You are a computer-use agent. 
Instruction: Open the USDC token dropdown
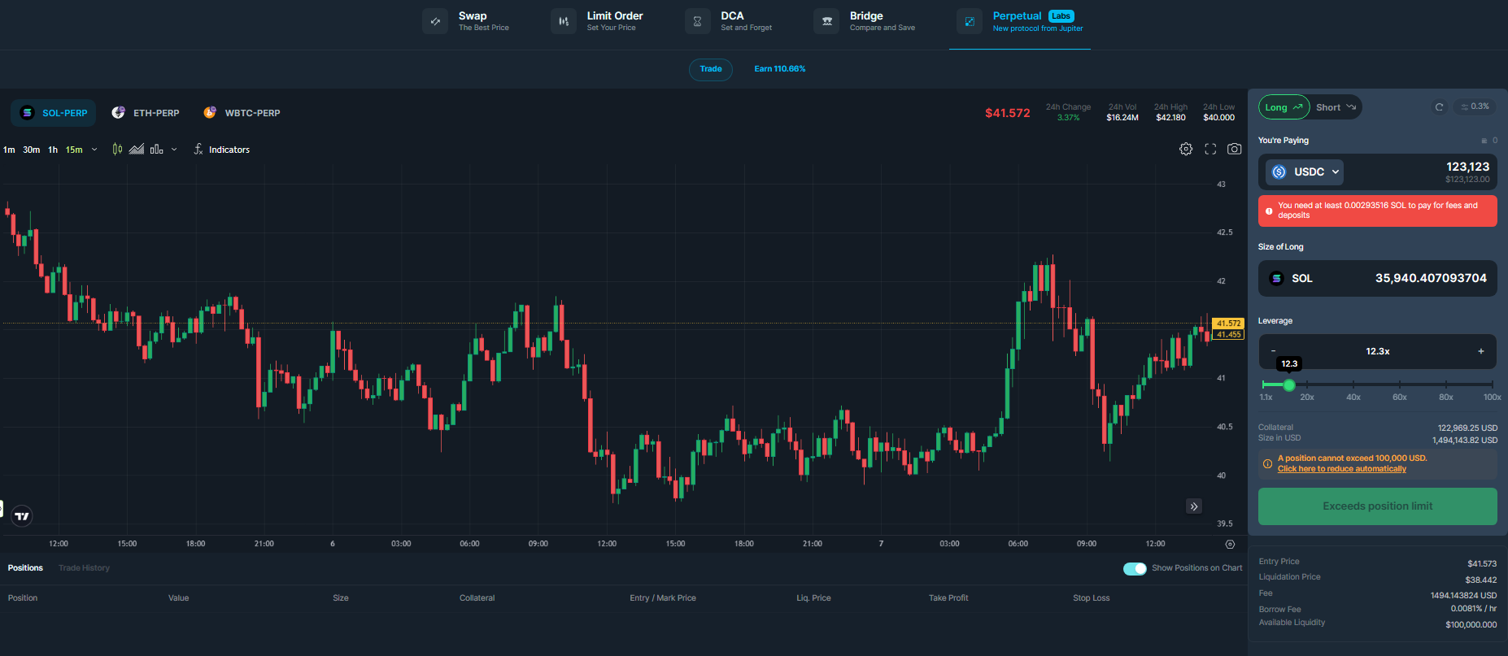(1305, 172)
